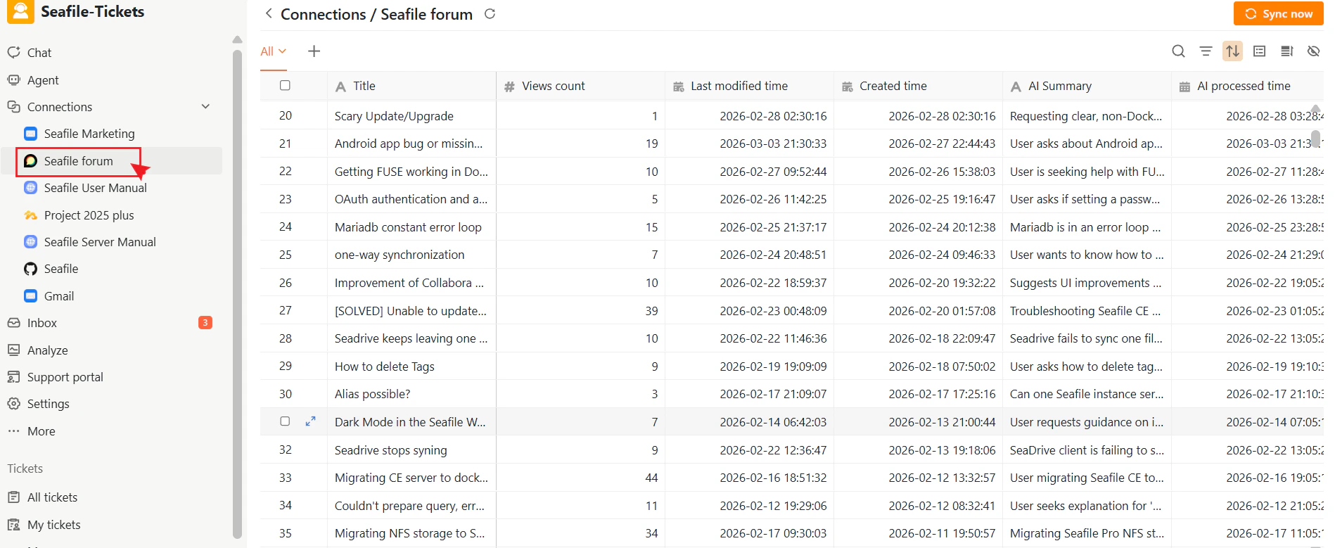Select the 'one-way synchronization' title cell
The image size is (1335, 548).
coord(411,255)
